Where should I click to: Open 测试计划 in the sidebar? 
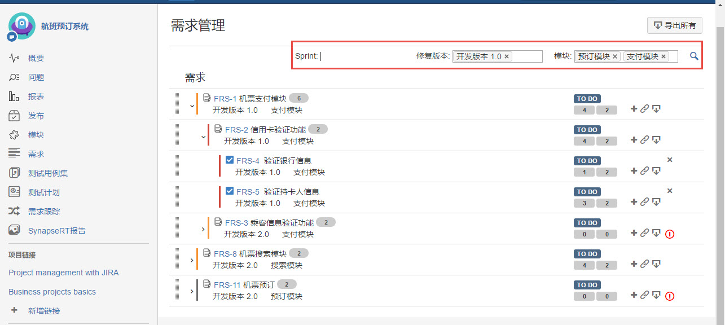tap(44, 192)
